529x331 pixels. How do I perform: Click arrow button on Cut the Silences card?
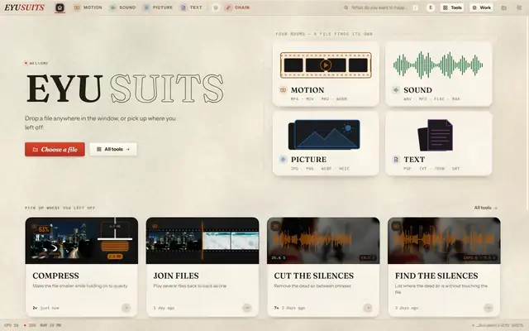click(x=368, y=308)
